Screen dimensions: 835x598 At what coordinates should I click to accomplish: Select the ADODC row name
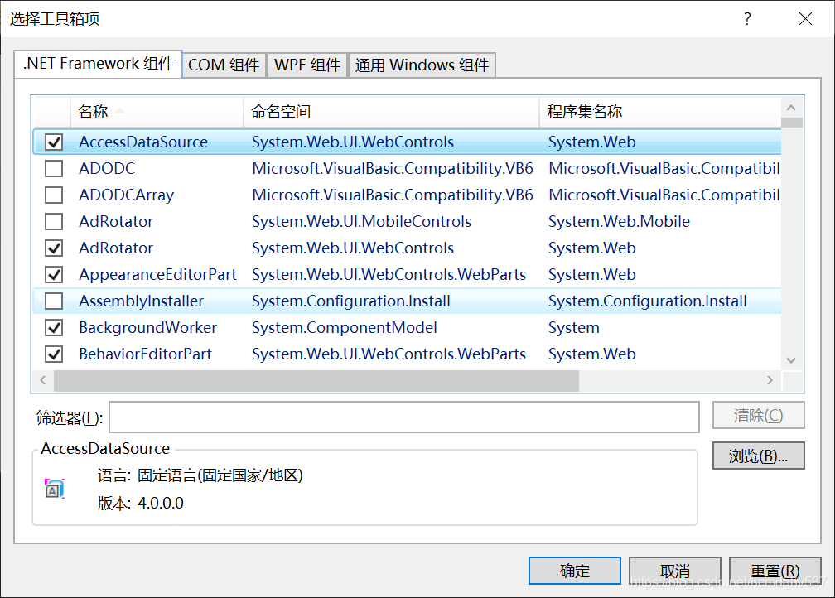tap(107, 169)
